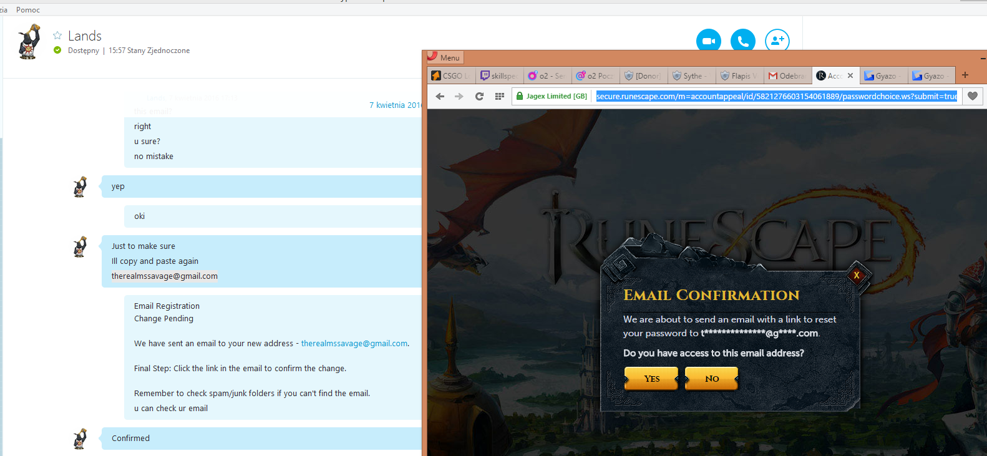The image size is (987, 456).
Task: Switch to the Gmail Odebrane tab
Action: pos(787,75)
